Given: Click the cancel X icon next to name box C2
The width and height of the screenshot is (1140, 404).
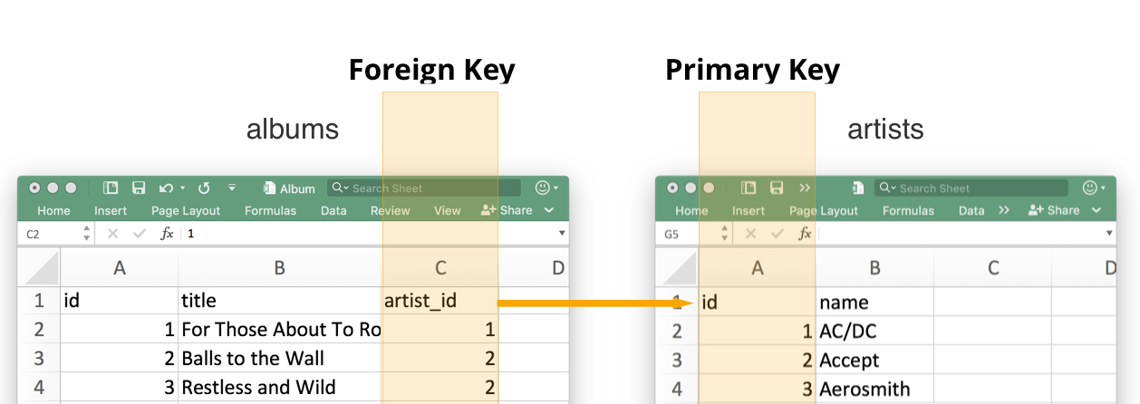Looking at the screenshot, I should click(112, 234).
